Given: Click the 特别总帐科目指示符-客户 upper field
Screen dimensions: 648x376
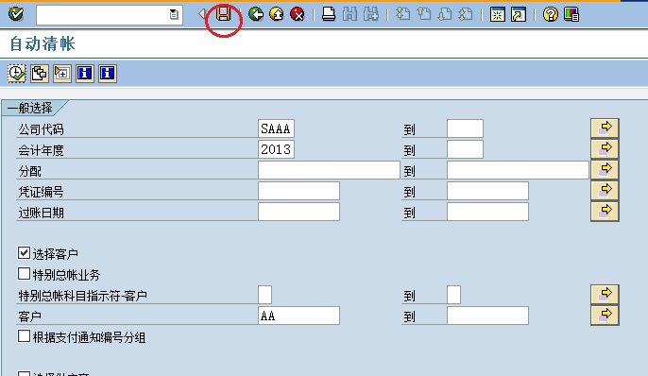Looking at the screenshot, I should coord(453,295).
